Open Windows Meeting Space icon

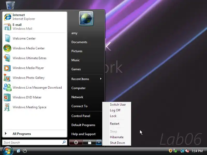tap(7, 107)
